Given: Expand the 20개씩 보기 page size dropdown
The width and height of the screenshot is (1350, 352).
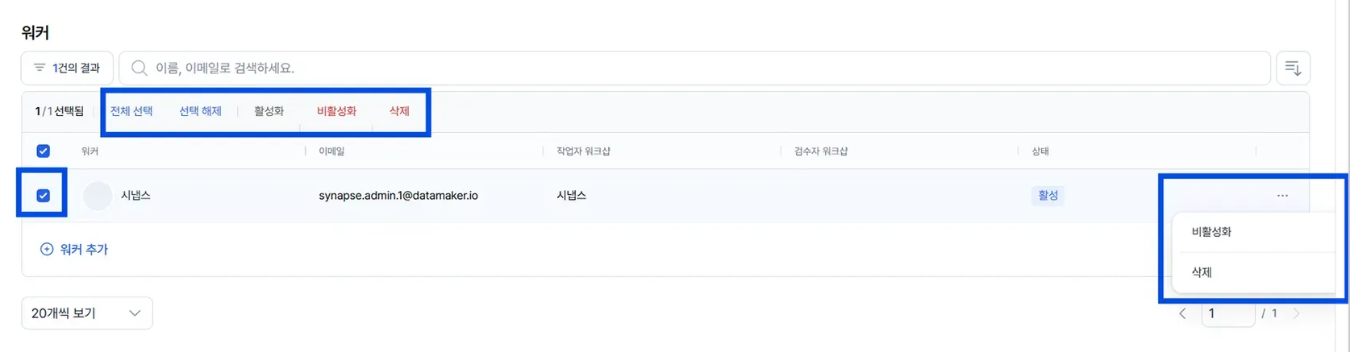Looking at the screenshot, I should [87, 313].
